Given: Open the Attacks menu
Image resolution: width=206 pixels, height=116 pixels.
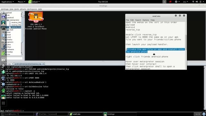Looking at the screenshot, I should pos(23,9).
